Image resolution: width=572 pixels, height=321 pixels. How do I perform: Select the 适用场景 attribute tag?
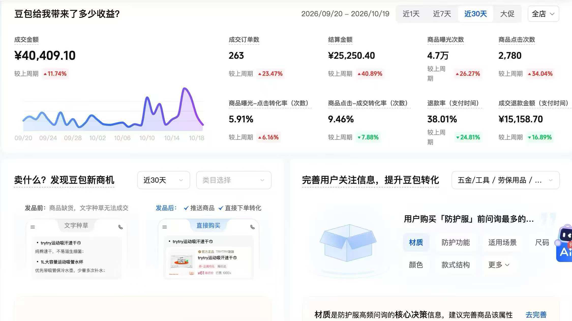pyautogui.click(x=502, y=242)
